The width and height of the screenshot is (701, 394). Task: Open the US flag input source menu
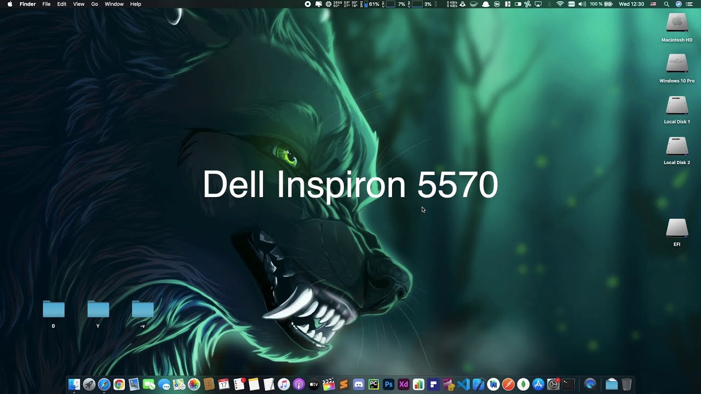[x=653, y=4]
